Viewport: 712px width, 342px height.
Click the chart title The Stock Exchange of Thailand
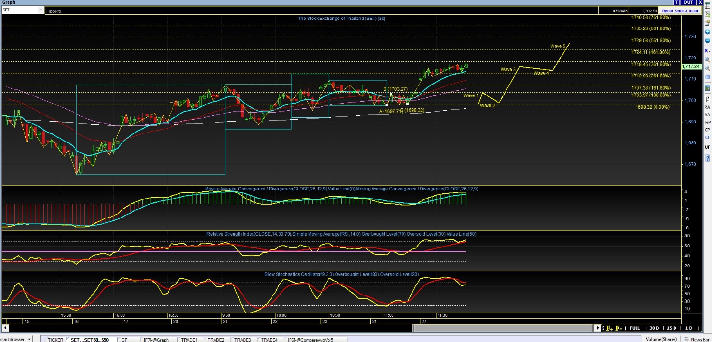342,18
